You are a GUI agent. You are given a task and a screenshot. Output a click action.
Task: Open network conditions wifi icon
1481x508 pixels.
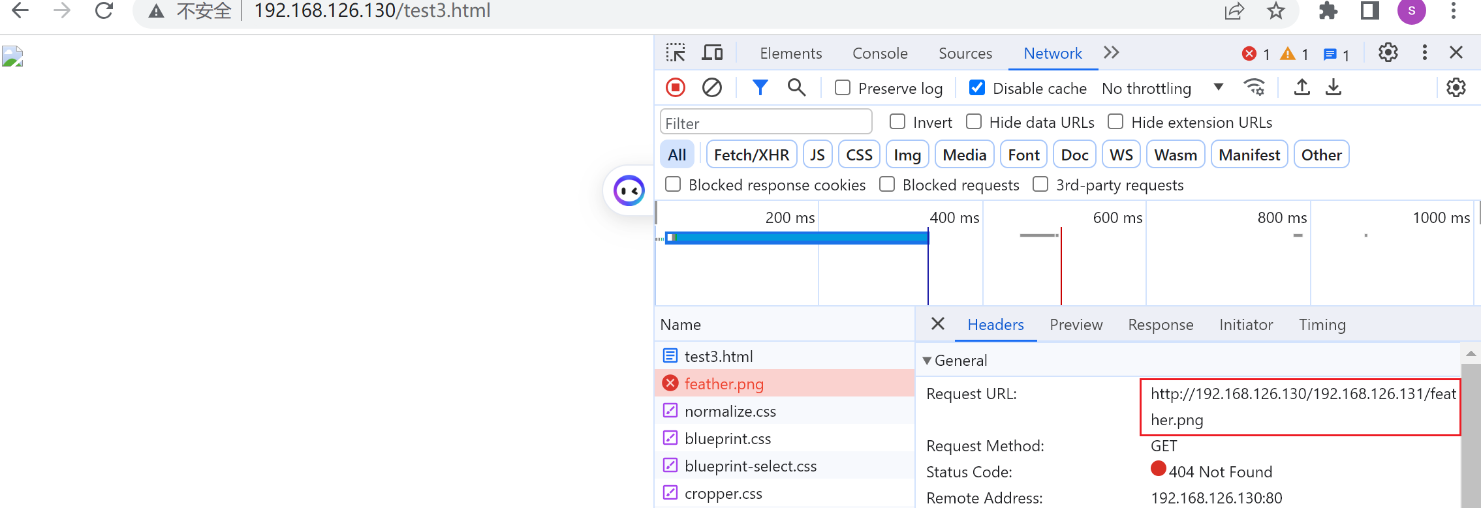pos(1254,87)
